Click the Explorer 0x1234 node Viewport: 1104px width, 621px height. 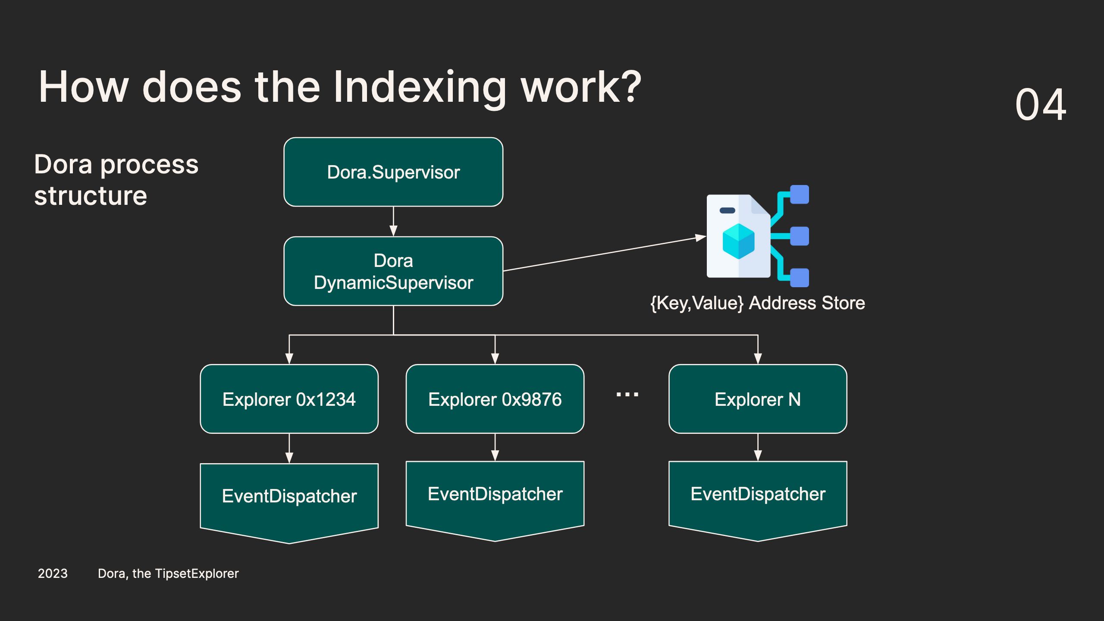(289, 399)
